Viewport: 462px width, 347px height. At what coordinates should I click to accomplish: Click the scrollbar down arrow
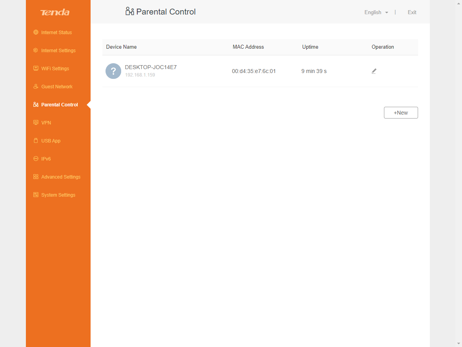click(459, 344)
